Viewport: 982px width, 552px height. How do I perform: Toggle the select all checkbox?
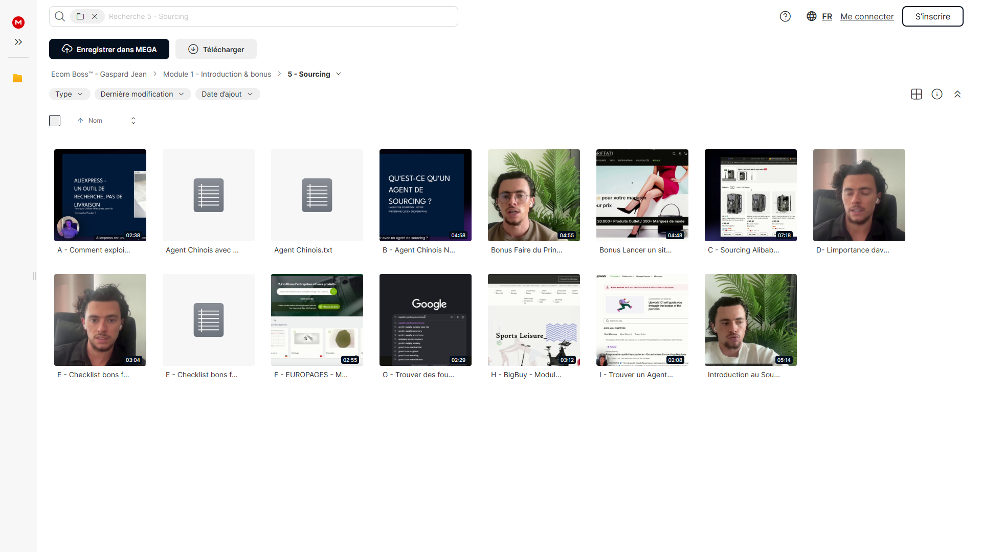tap(55, 121)
